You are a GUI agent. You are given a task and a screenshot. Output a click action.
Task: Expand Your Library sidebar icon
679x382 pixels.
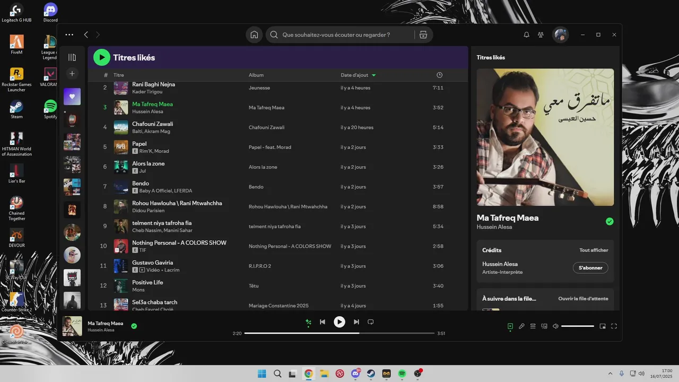point(72,57)
